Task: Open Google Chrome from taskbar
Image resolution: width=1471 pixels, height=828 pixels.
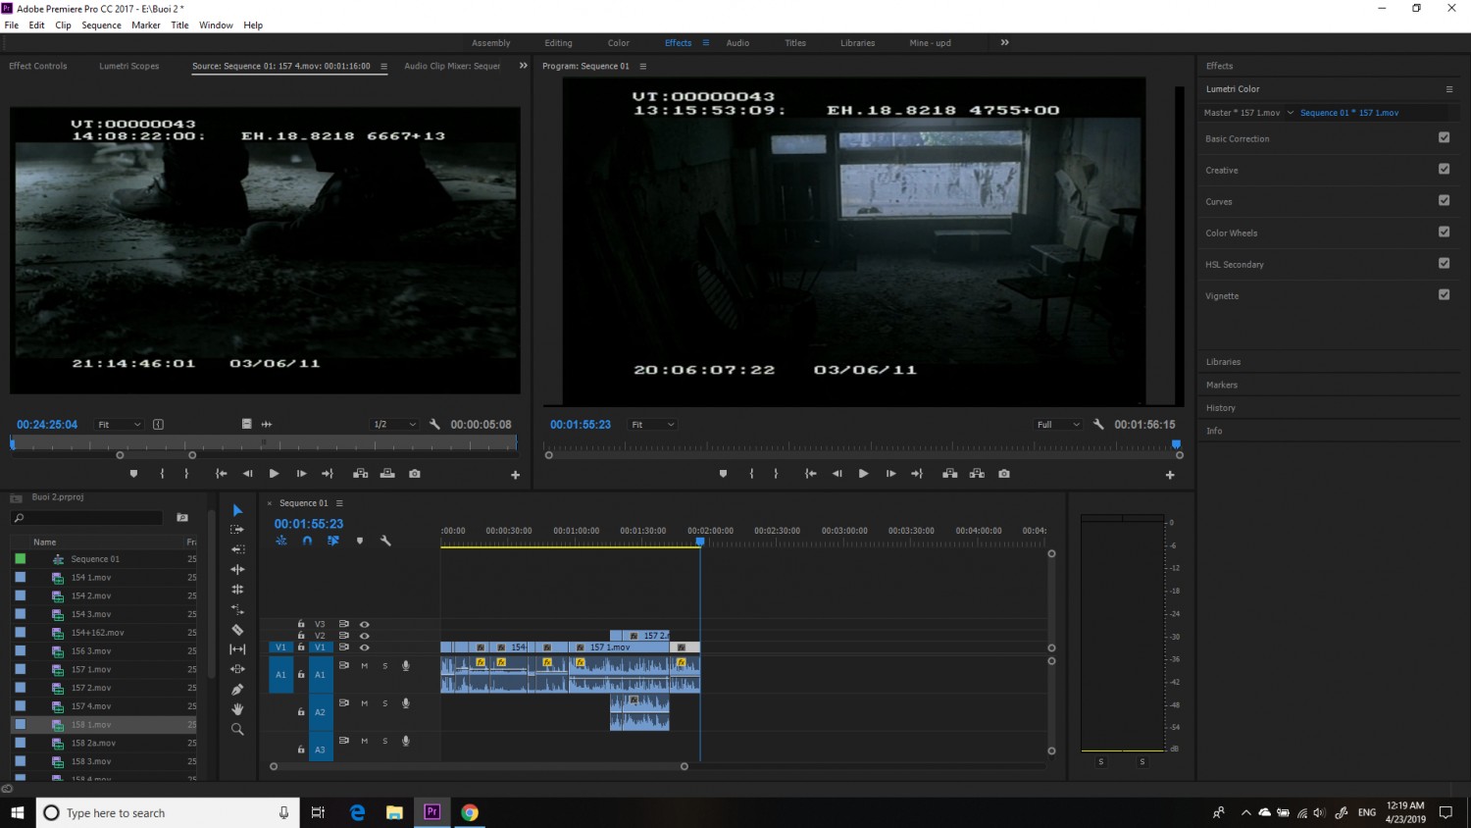Action: point(470,812)
